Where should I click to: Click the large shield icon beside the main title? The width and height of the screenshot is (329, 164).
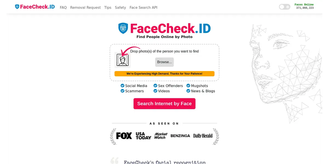point(123,28)
